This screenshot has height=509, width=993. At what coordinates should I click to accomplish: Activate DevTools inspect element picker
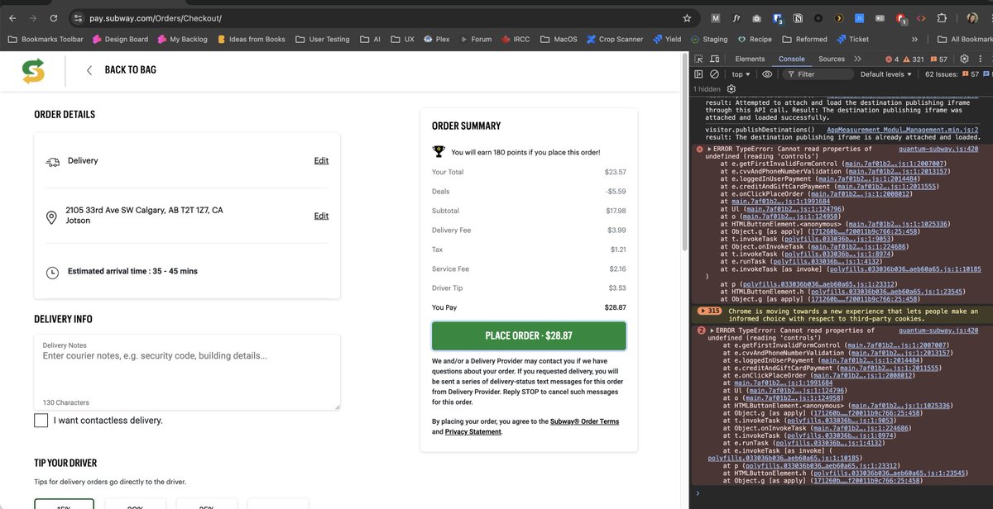coord(699,59)
